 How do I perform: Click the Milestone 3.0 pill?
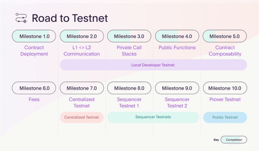click(129, 36)
